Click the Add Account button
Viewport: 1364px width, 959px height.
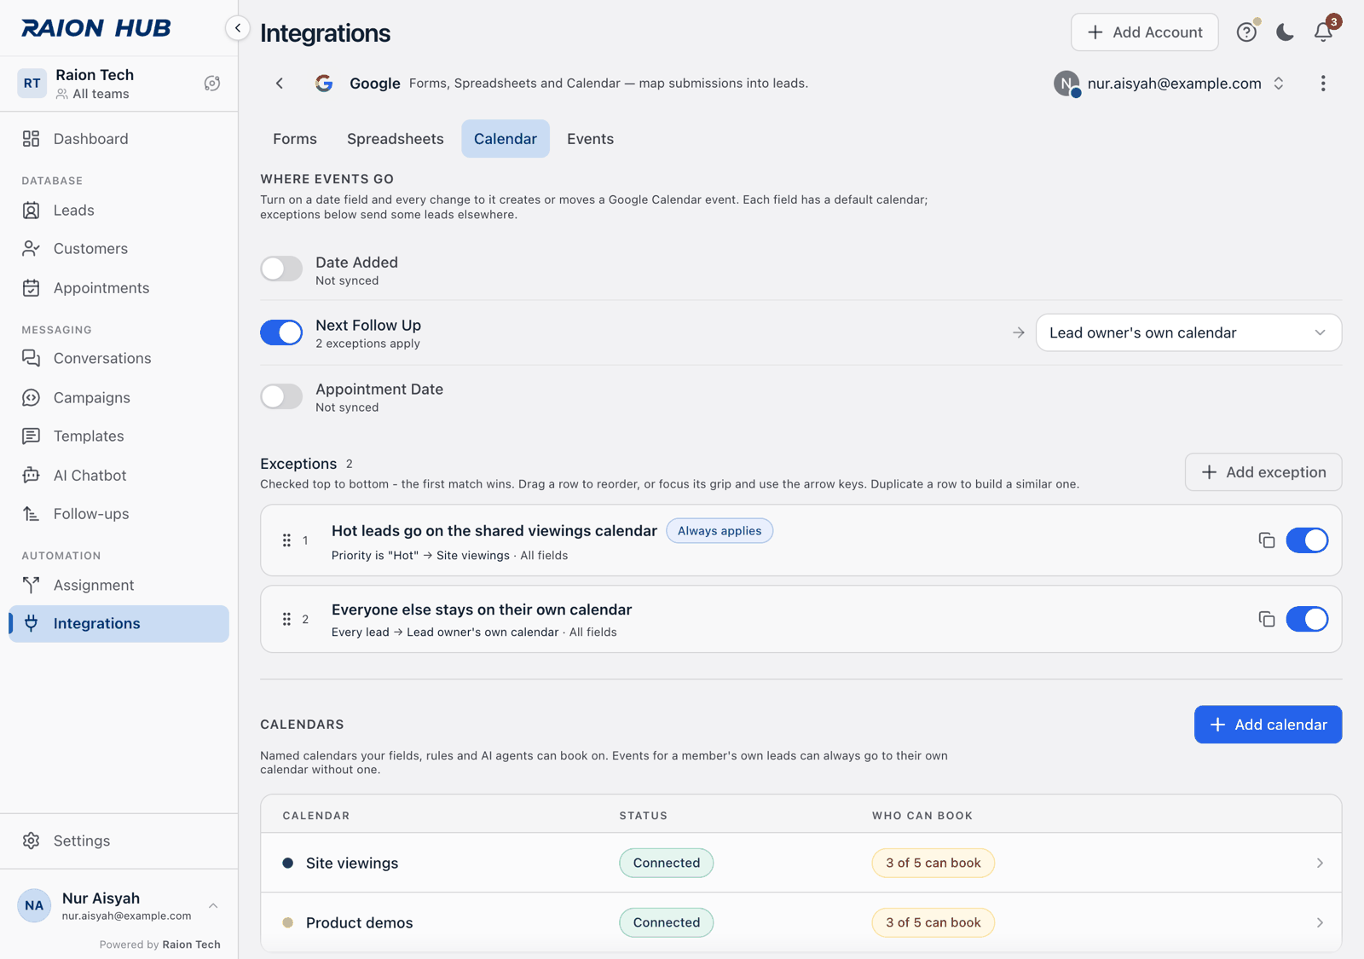click(1145, 32)
